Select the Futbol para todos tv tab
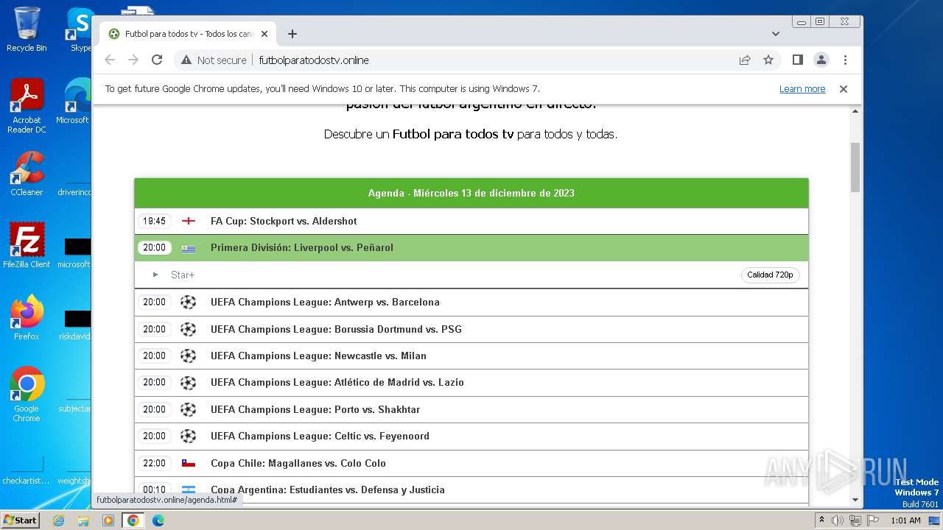 tap(188, 34)
